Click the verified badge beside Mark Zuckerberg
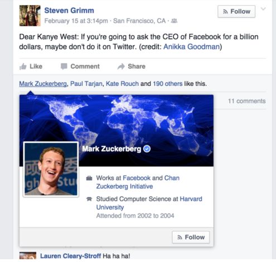276x262 pixels. coord(147,149)
